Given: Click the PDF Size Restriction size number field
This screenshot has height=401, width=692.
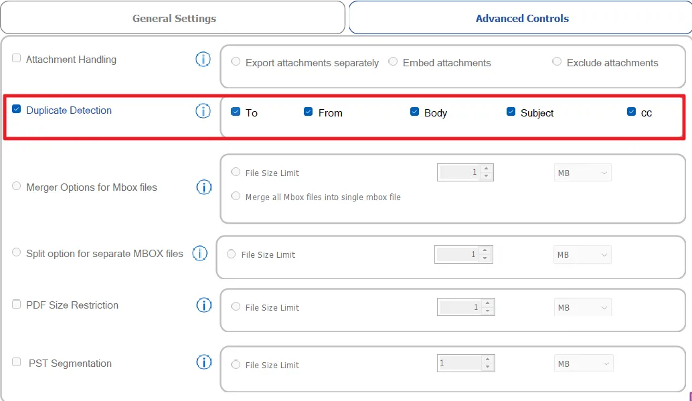Looking at the screenshot, I should click(460, 307).
